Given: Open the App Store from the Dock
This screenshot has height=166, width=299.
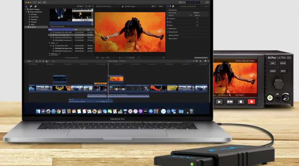Looking at the screenshot, I should [x=151, y=111].
